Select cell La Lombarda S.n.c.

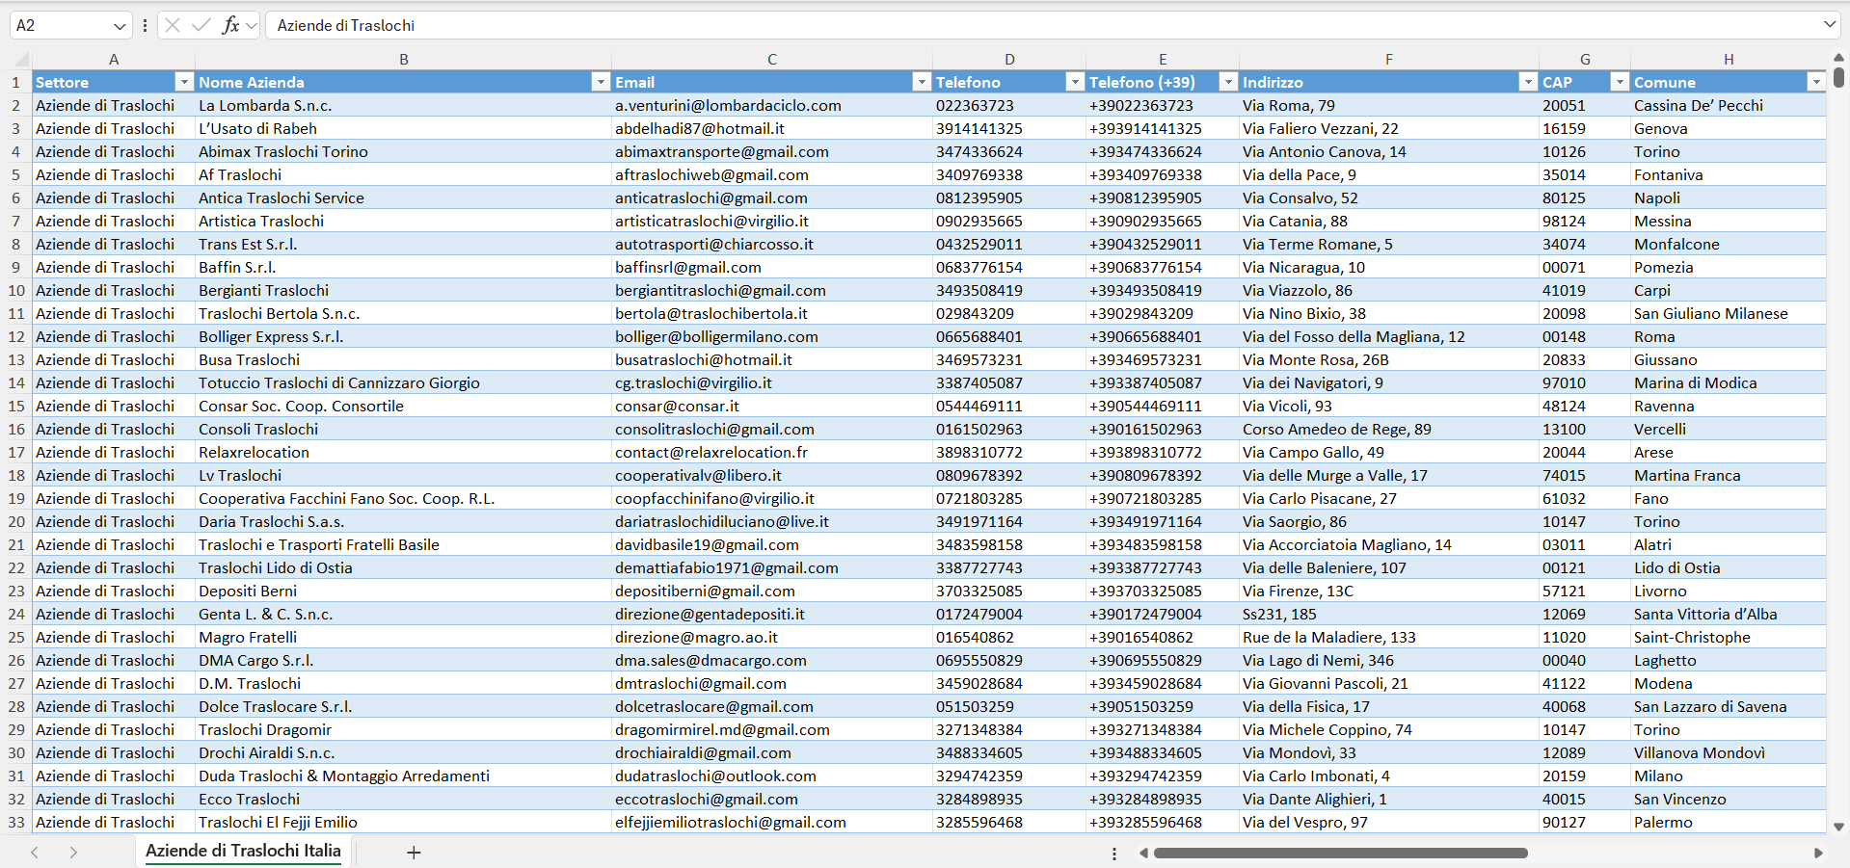point(403,105)
